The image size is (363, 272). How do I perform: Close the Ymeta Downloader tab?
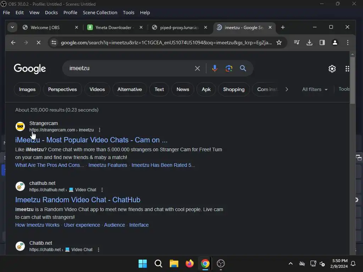(x=141, y=27)
